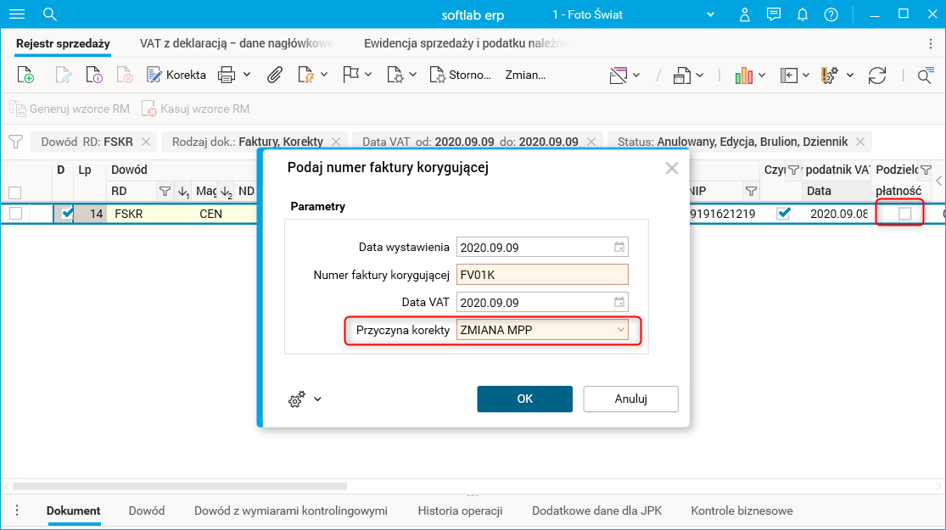Click the document info preview icon

94,75
